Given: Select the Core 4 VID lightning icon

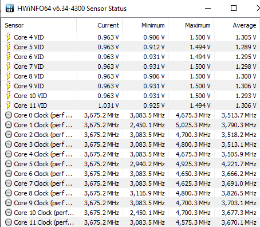Looking at the screenshot, I should (9, 37).
